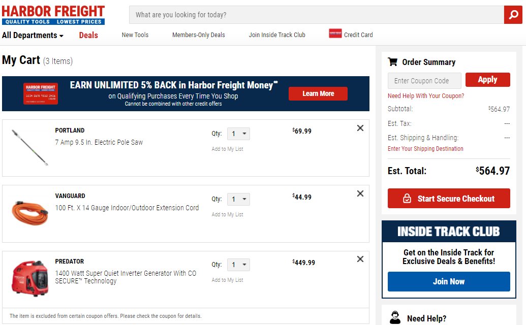Start Secure Checkout

(449, 199)
